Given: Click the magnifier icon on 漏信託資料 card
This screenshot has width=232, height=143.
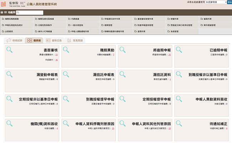Looking at the screenshot, I should coord(123,74).
